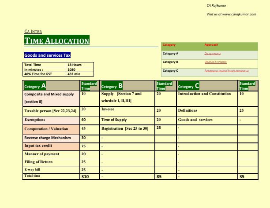The width and height of the screenshot is (270, 208).
Task: Click 'Category A' in the approach legend
Action: point(170,54)
